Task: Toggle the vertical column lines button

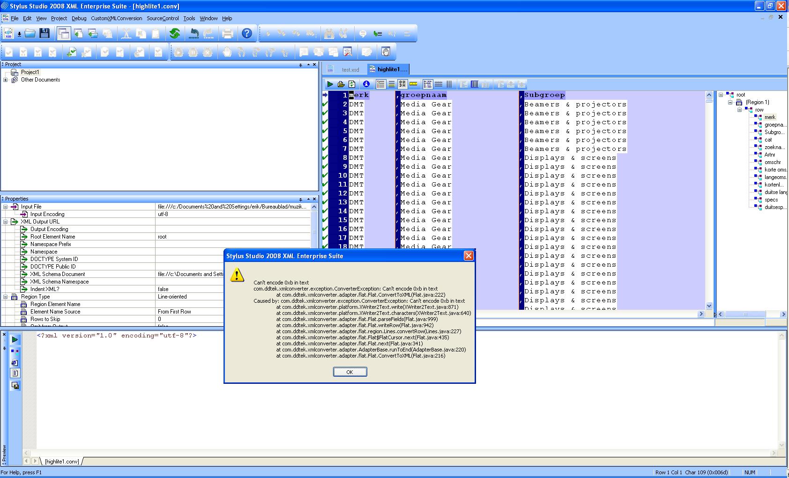Action: coord(449,84)
